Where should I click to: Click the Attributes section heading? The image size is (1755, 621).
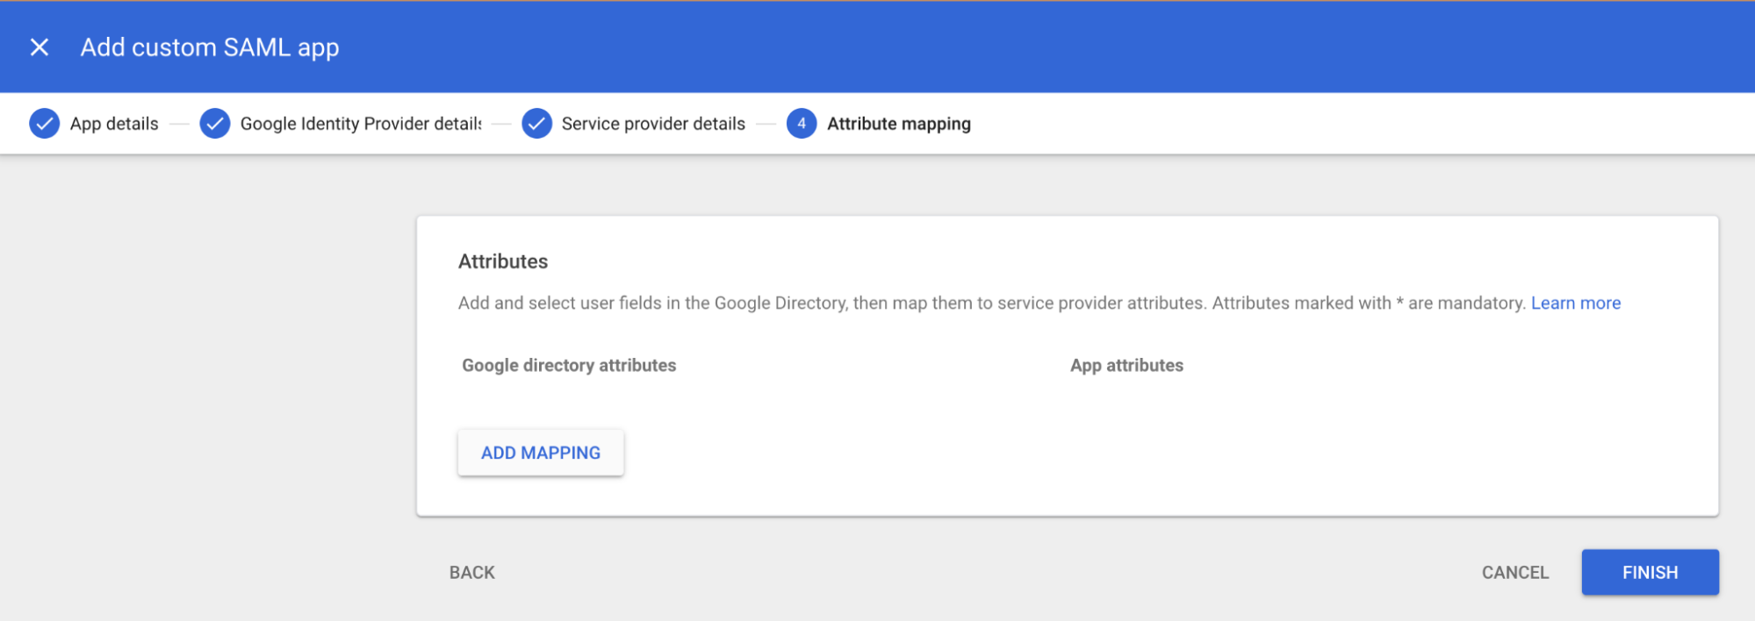(503, 261)
